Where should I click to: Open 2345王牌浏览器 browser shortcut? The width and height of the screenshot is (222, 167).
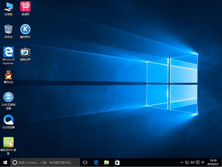(8, 97)
